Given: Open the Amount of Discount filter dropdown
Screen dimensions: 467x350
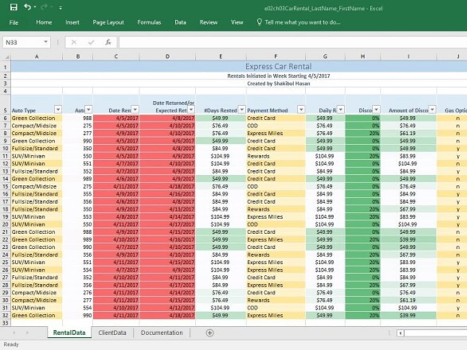Looking at the screenshot, I should click(x=432, y=110).
